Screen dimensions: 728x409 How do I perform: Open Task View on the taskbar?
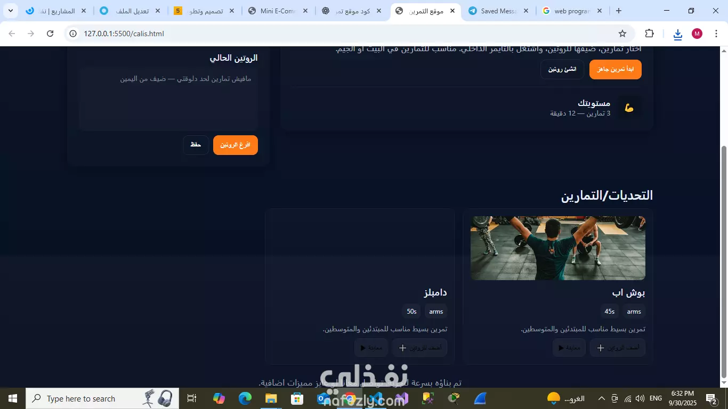[192, 398]
